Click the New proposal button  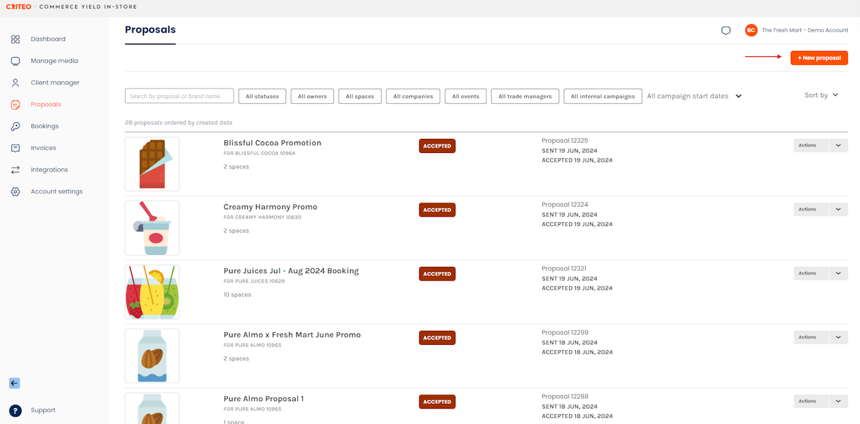(819, 58)
